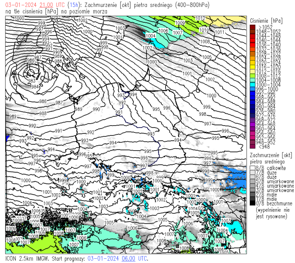This screenshot has height=263, width=295.
Task: Pick the <948 hPa legend swatch
Action: click(252, 146)
